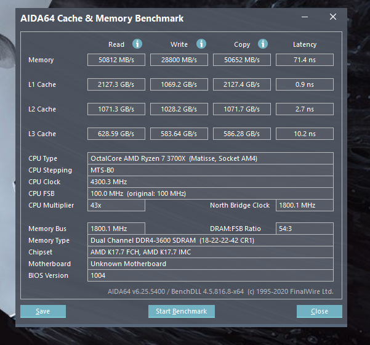Click the CPU Type field OctalCore AMD Ryzen
Viewport: 370px width, 345px height.
point(211,158)
